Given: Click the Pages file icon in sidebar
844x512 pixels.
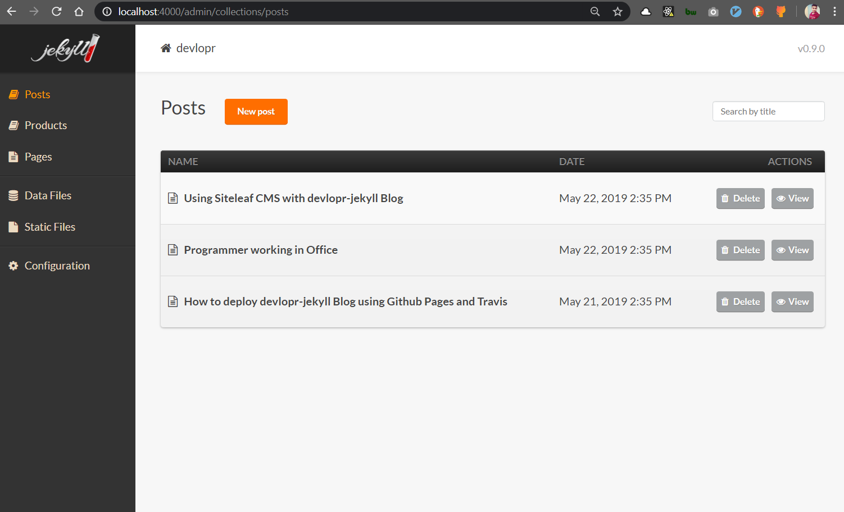Looking at the screenshot, I should click(13, 157).
